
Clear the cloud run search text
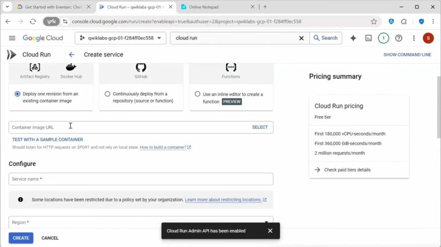pyautogui.click(x=301, y=38)
